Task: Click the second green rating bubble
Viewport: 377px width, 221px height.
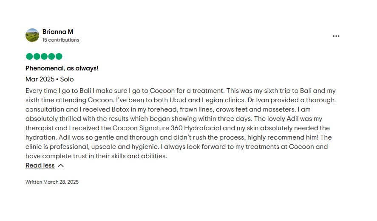Action: coord(37,56)
